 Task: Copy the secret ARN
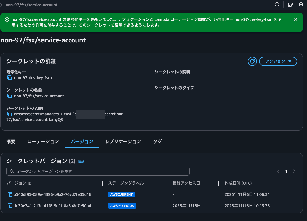(x=10, y=114)
